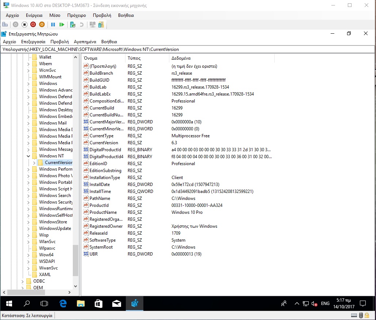Click the Registry Editor taskbar icon
The height and width of the screenshot is (320, 376).
(135, 304)
